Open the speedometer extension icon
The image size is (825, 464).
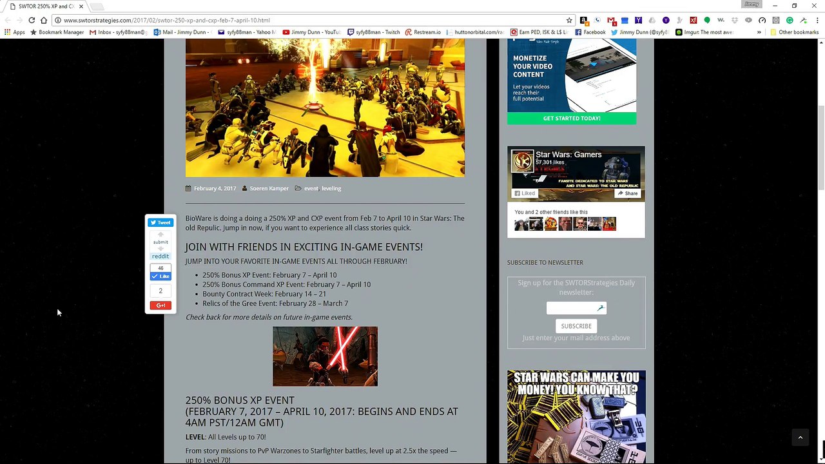762,20
